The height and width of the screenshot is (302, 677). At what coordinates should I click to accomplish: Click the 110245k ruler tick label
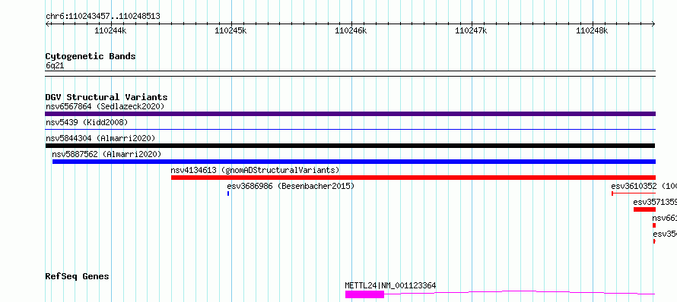230,30
